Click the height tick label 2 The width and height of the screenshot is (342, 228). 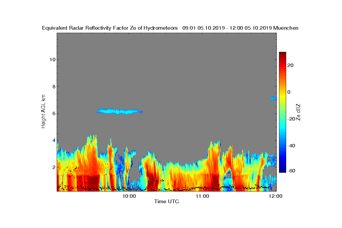[x=53, y=167]
